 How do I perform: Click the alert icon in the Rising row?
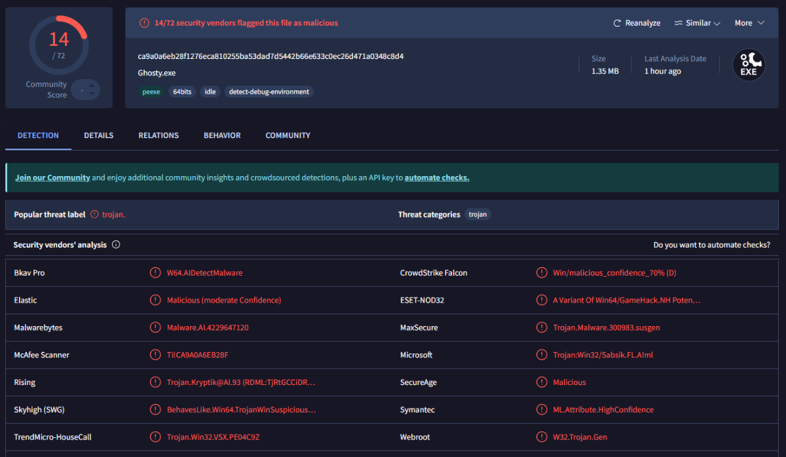tap(155, 382)
